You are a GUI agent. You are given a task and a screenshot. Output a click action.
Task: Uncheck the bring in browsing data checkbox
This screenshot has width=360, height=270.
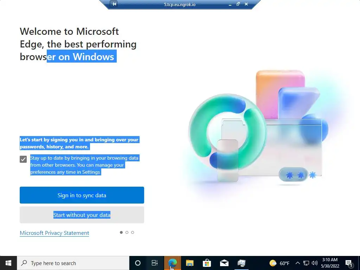click(x=23, y=159)
